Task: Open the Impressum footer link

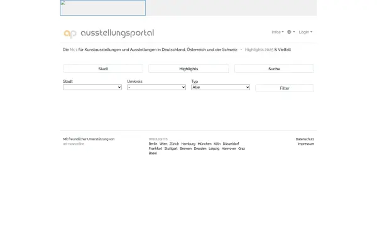Action: [x=306, y=144]
